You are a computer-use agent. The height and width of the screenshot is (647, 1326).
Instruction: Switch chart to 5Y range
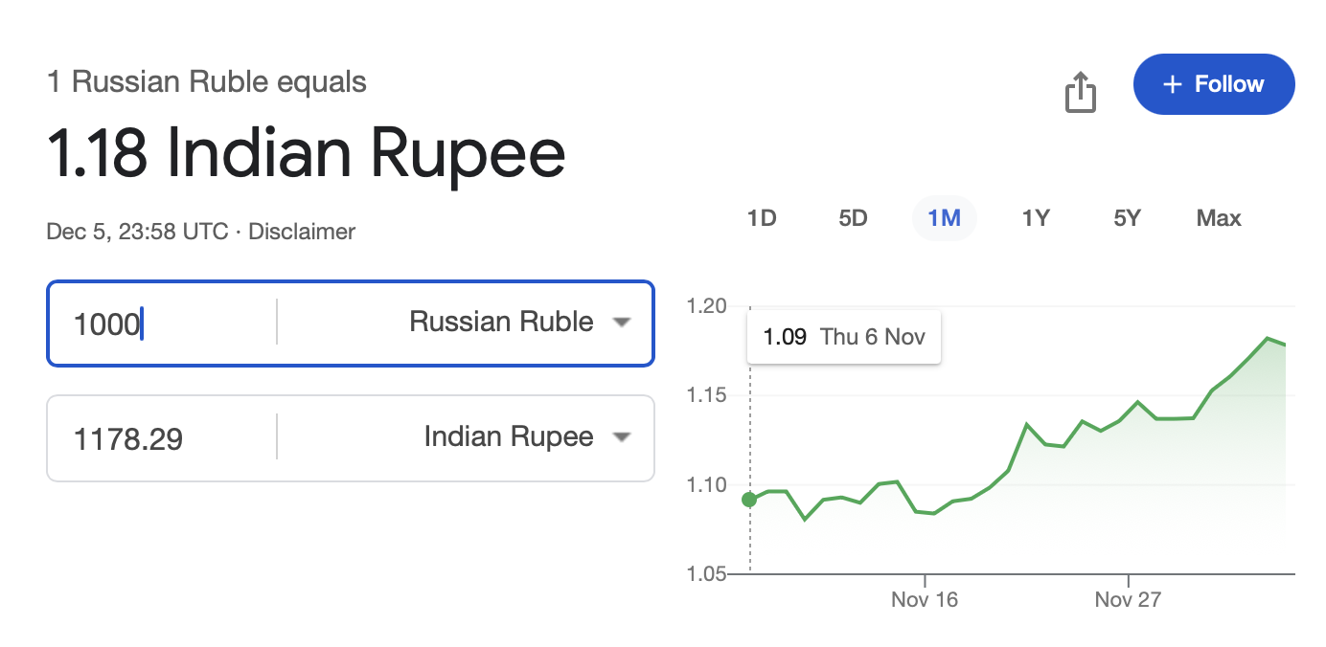coord(1127,218)
